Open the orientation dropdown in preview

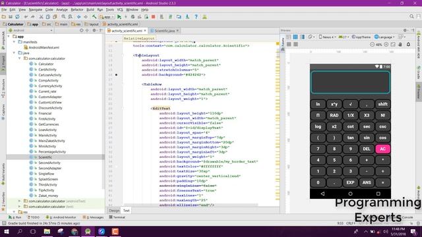pos(312,37)
